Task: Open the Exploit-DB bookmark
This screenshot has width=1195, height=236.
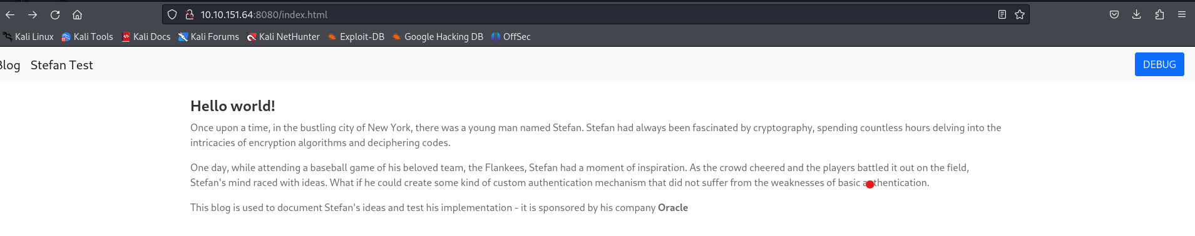Action: pos(356,37)
